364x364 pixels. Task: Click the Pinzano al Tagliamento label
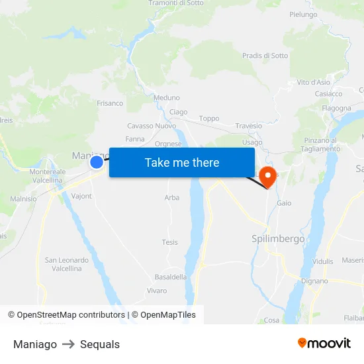tap(320, 145)
